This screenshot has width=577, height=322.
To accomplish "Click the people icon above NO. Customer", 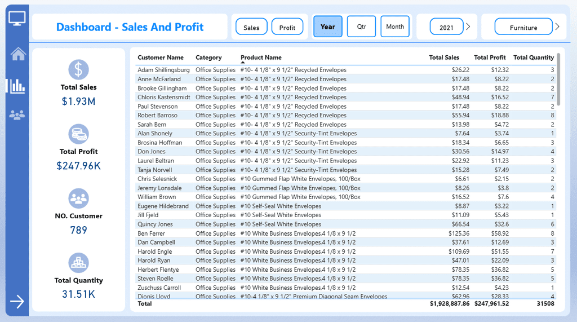I will pyautogui.click(x=78, y=199).
